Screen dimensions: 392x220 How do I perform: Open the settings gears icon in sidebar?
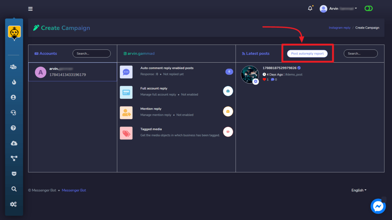pos(13,204)
